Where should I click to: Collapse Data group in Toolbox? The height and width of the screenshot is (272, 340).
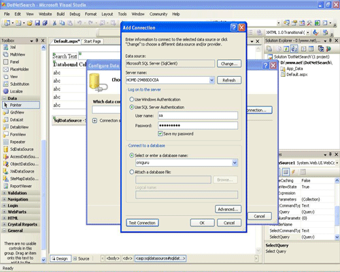pyautogui.click(x=4, y=99)
